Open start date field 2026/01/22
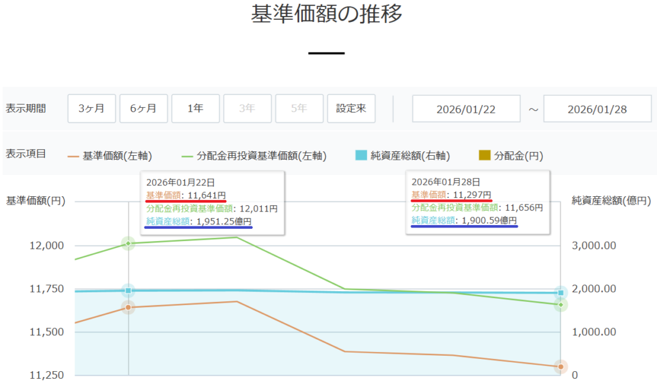The width and height of the screenshot is (657, 384). coord(466,108)
